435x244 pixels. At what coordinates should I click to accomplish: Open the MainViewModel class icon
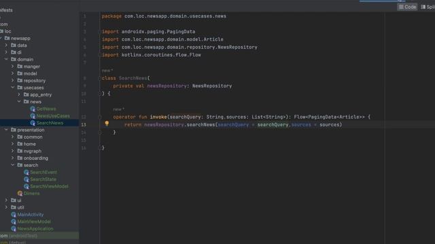(x=14, y=222)
